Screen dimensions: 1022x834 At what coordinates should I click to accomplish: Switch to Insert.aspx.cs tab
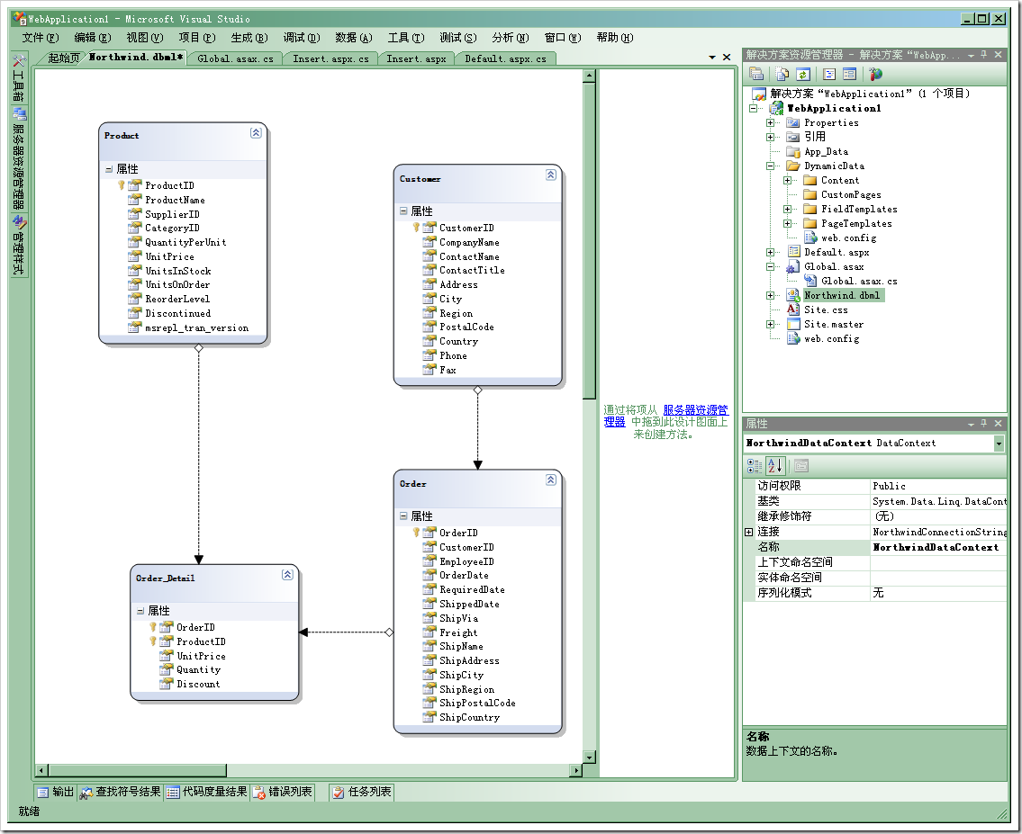tap(330, 58)
